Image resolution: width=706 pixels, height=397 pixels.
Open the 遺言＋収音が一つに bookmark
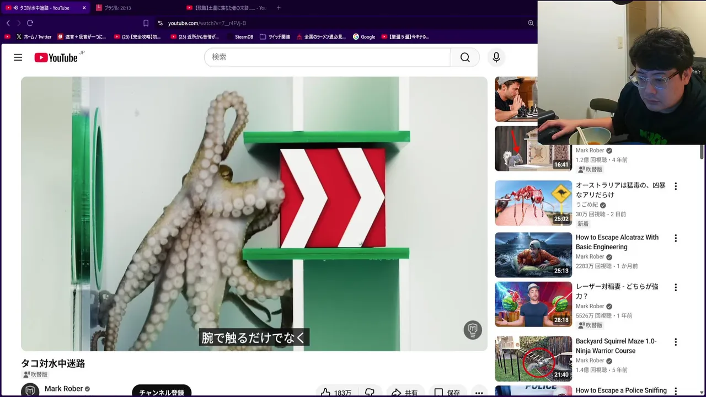(82, 37)
